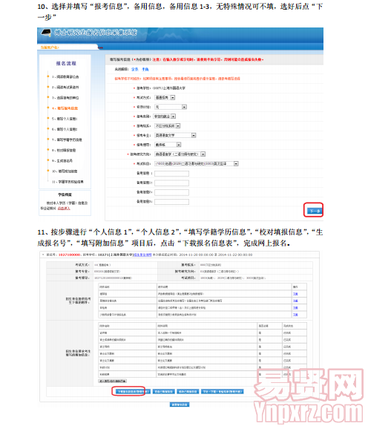Open sidebar step 7 填写学籍学历信息
This screenshot has width=368, height=429.
[67, 140]
